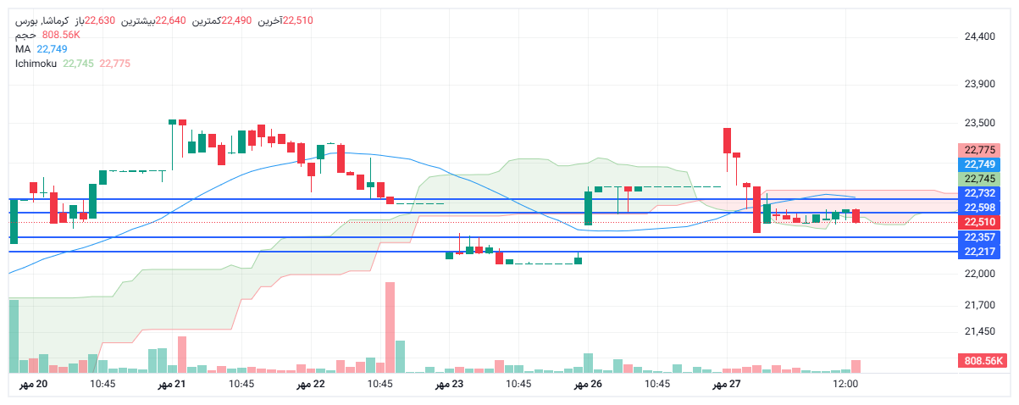Click the pink 22,775 Ichimoku price tag
The width and height of the screenshot is (1019, 405).
[980, 150]
